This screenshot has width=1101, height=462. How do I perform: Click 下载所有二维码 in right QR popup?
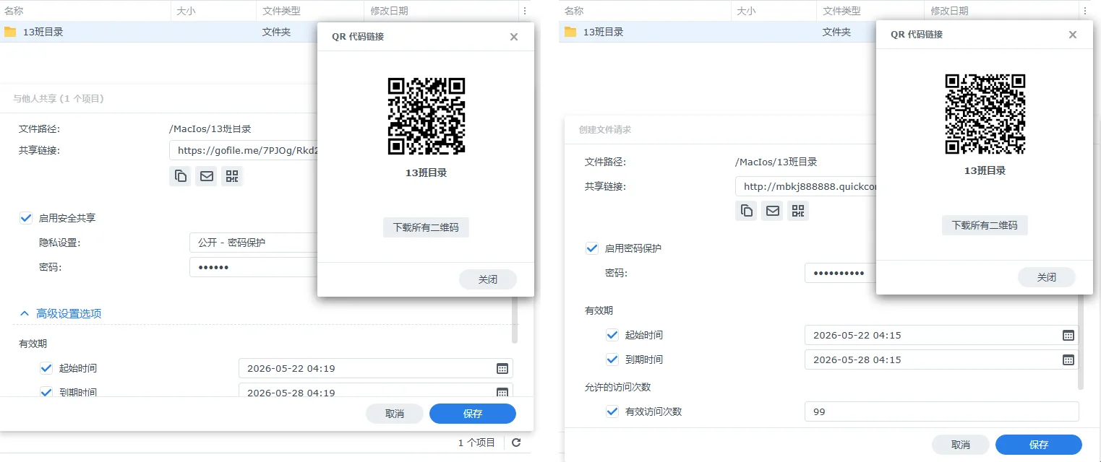click(x=985, y=225)
